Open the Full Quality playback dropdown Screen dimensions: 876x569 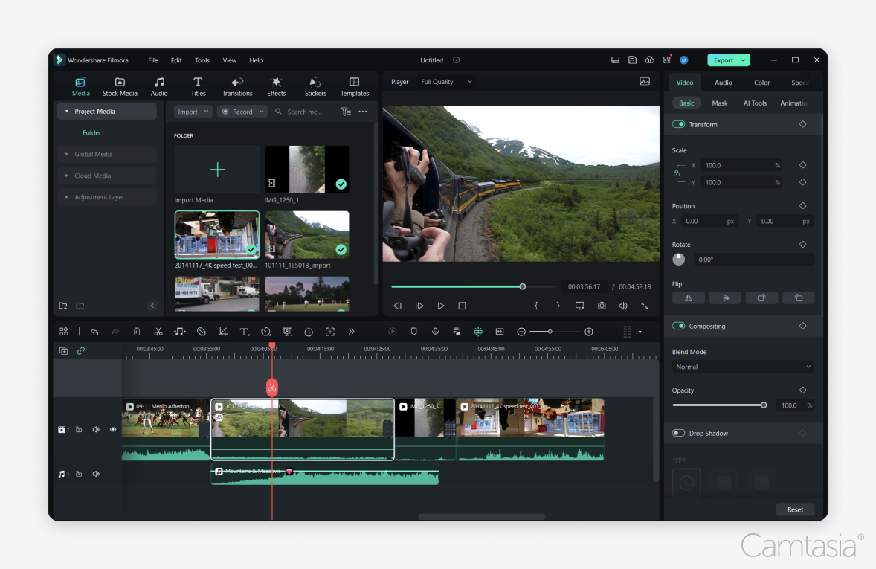pyautogui.click(x=445, y=82)
